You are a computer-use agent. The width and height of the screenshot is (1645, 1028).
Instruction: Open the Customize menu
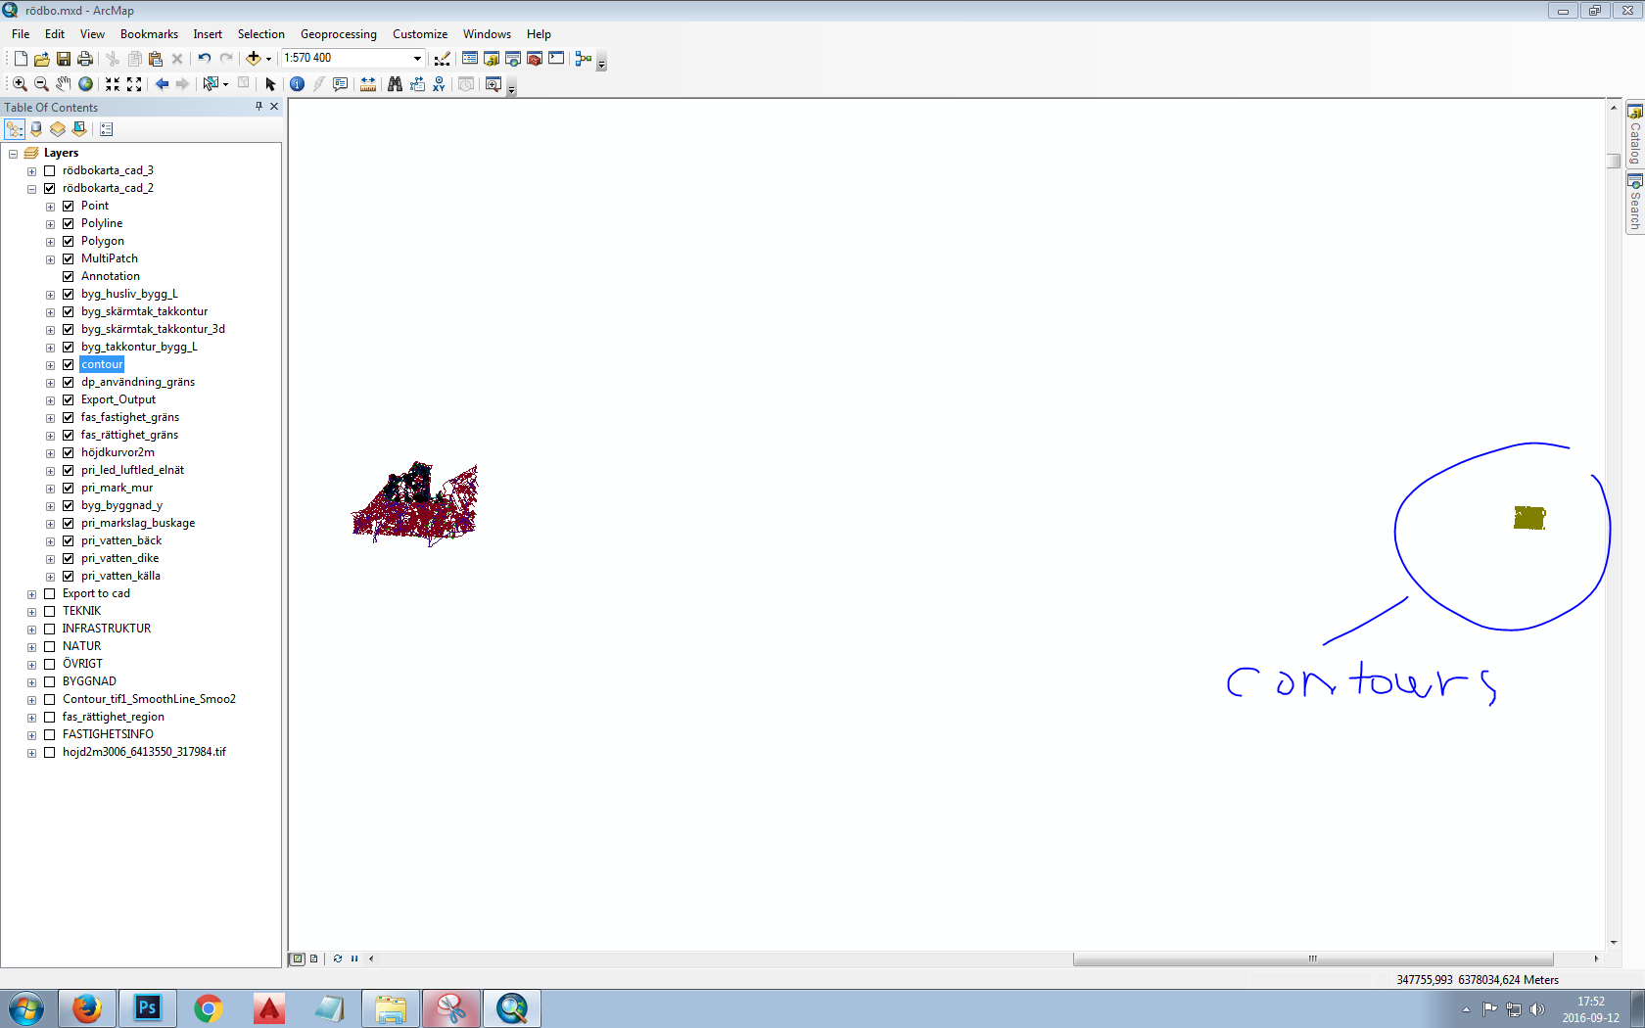[x=420, y=34]
